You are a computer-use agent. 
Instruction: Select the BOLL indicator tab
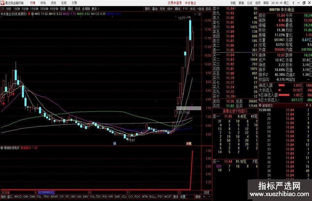(x=153, y=197)
